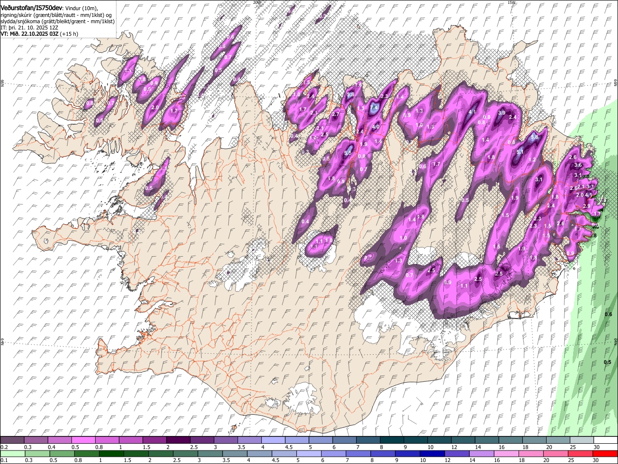Click the darkest purple upper legend swatch at 2
Screen dimensions: 618x464
pos(178,440)
